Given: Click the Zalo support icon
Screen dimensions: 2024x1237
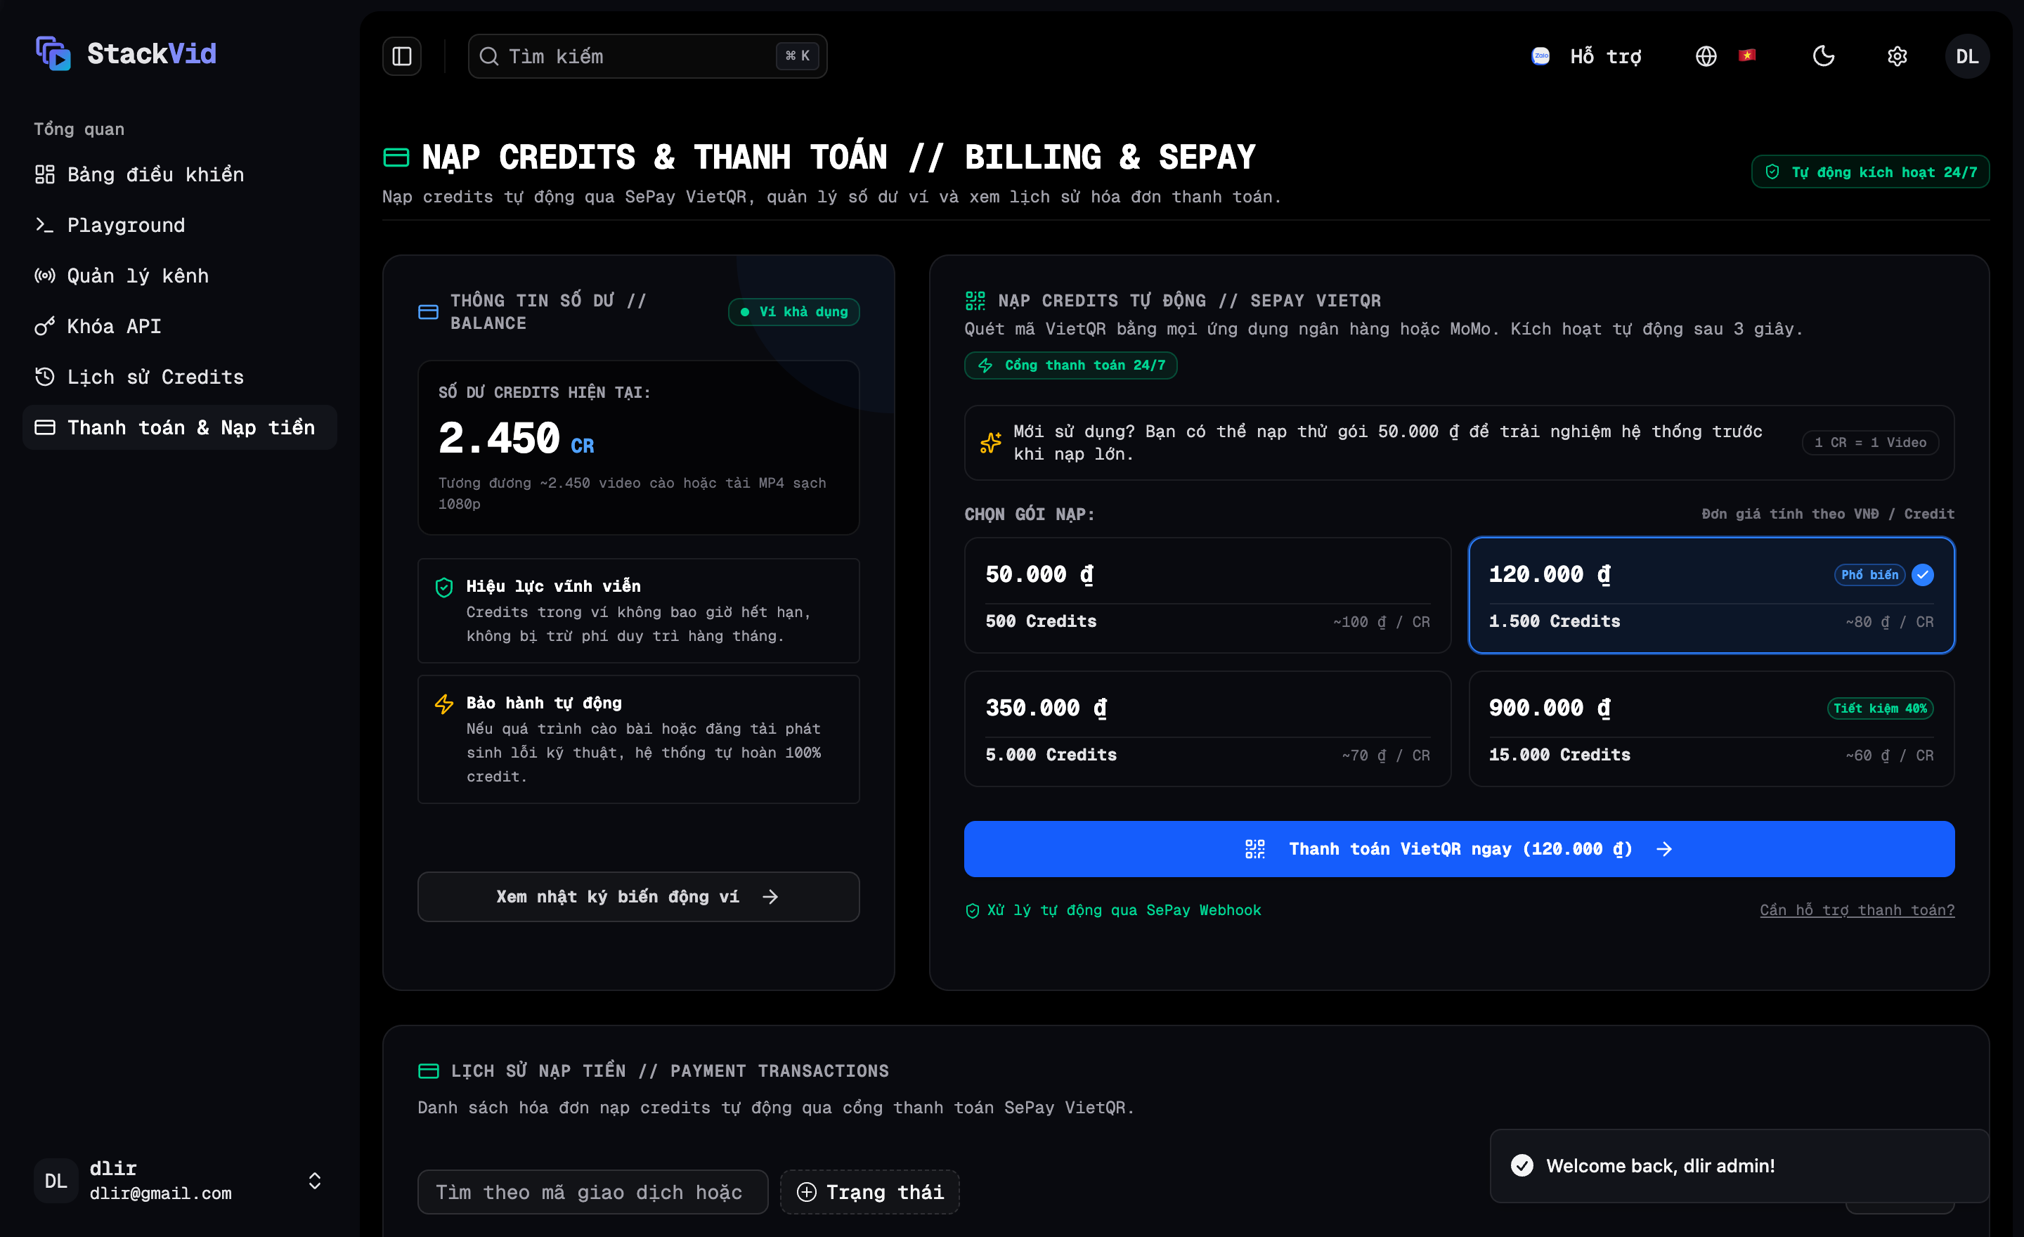Looking at the screenshot, I should click(x=1540, y=56).
